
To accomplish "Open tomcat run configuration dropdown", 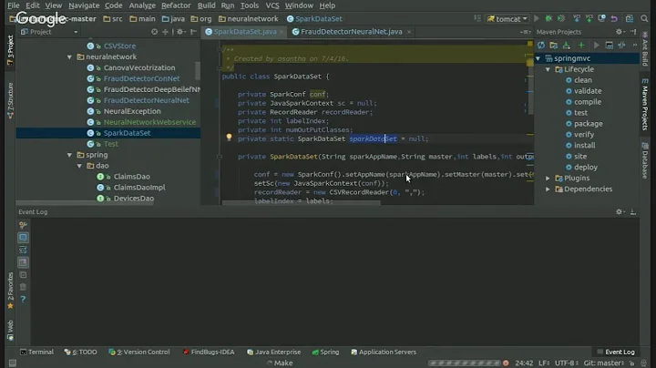I will point(507,18).
